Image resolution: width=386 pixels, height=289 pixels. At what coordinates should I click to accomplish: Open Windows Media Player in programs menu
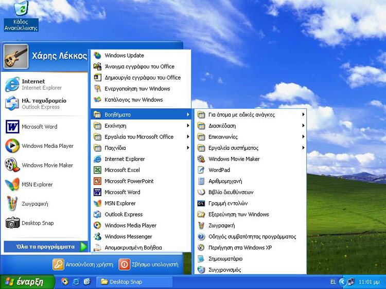click(x=141, y=225)
